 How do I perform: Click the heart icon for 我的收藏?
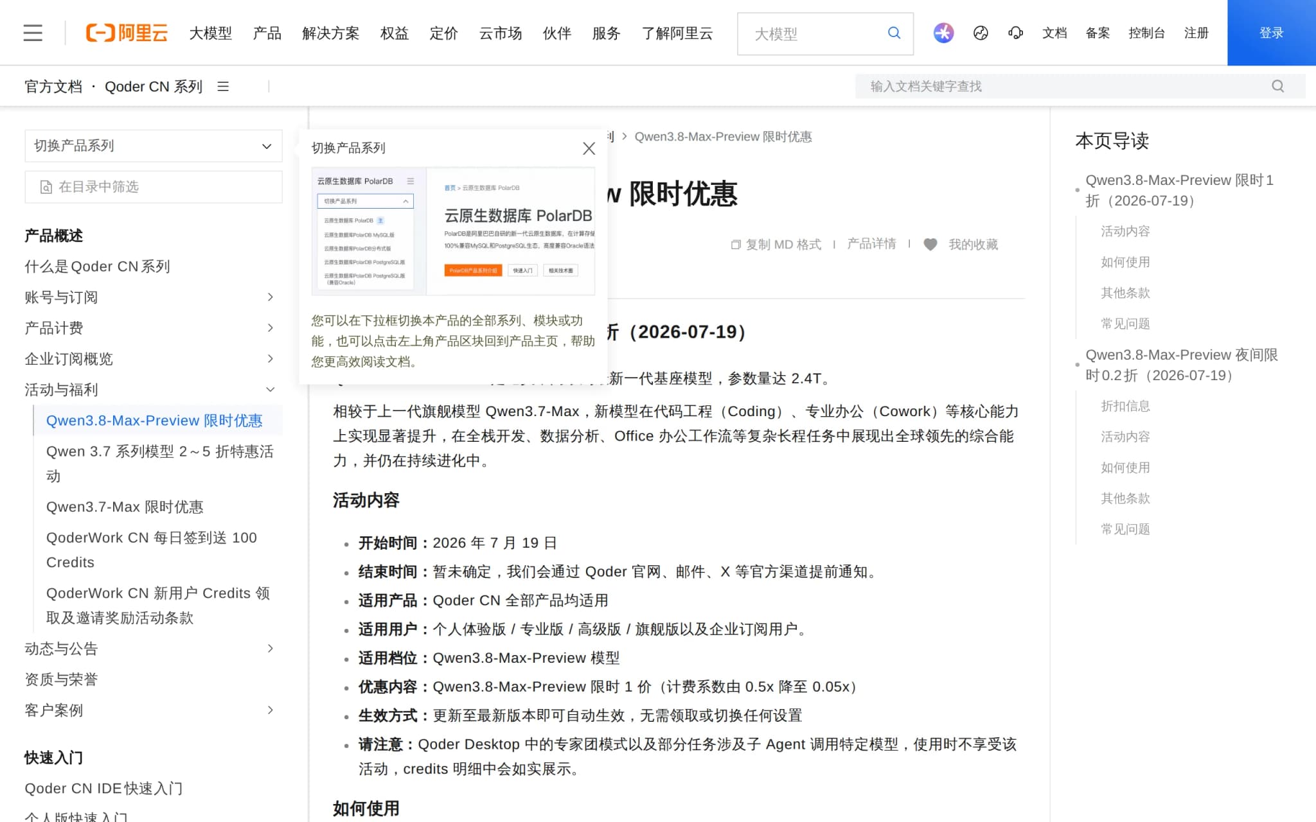[930, 245]
